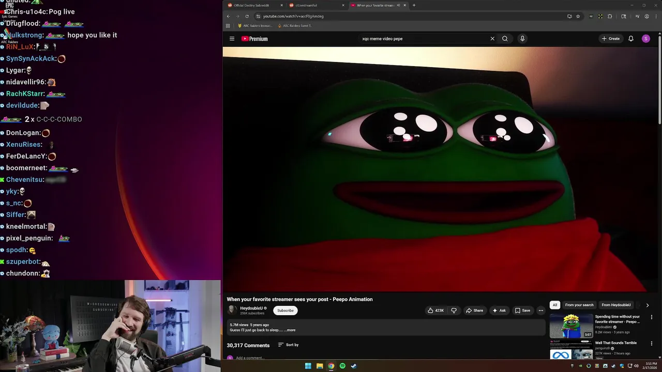Open the YouTube account avatar menu

coord(646,39)
